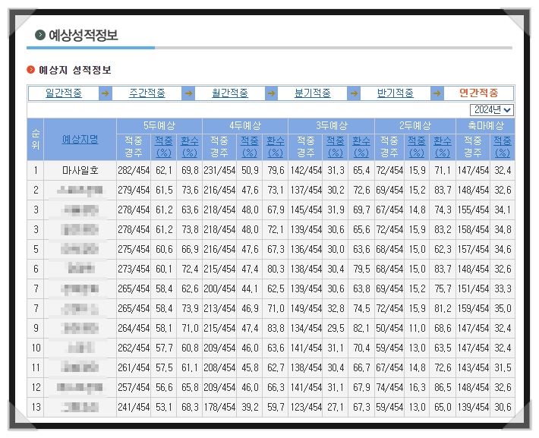Click the 157/454 cell
539x438 pixels.
point(473,249)
